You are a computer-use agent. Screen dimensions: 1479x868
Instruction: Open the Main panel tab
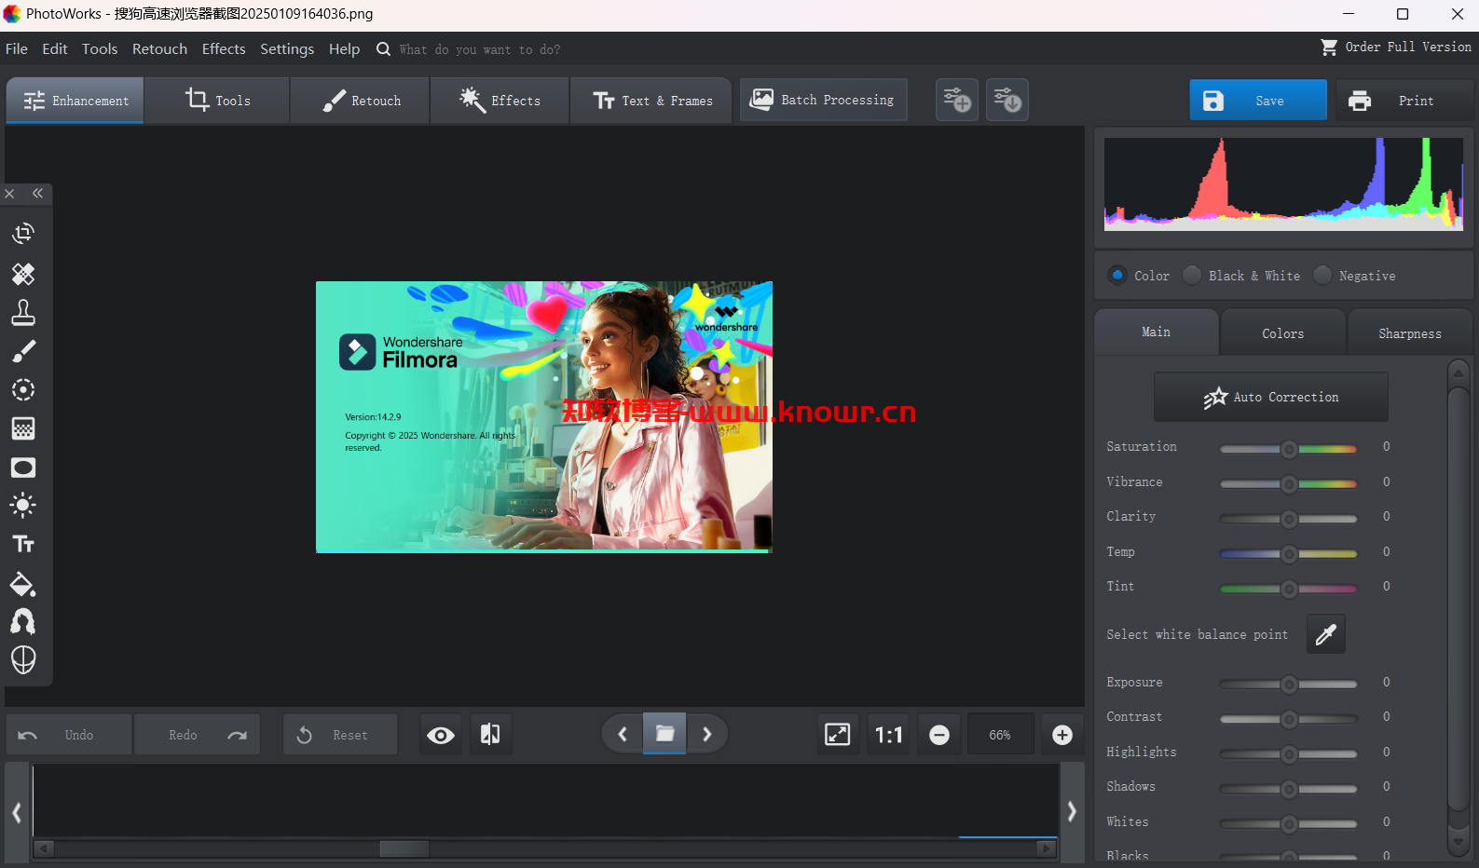(x=1157, y=332)
